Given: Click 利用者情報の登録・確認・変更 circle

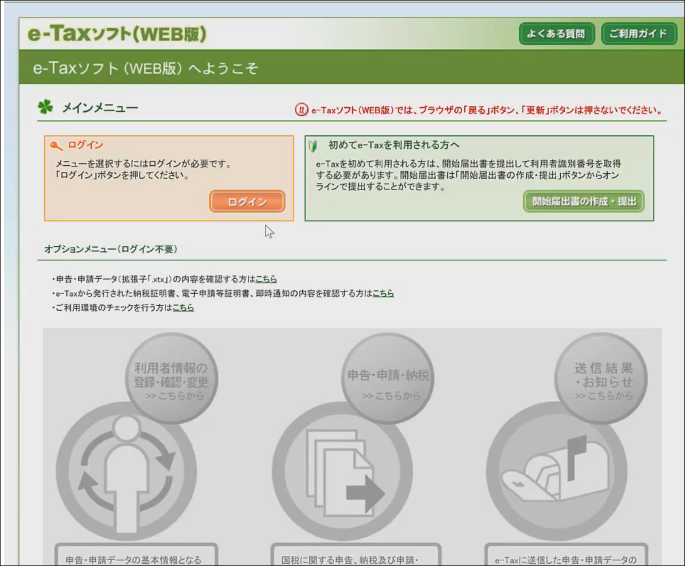Looking at the screenshot, I should pyautogui.click(x=171, y=379).
